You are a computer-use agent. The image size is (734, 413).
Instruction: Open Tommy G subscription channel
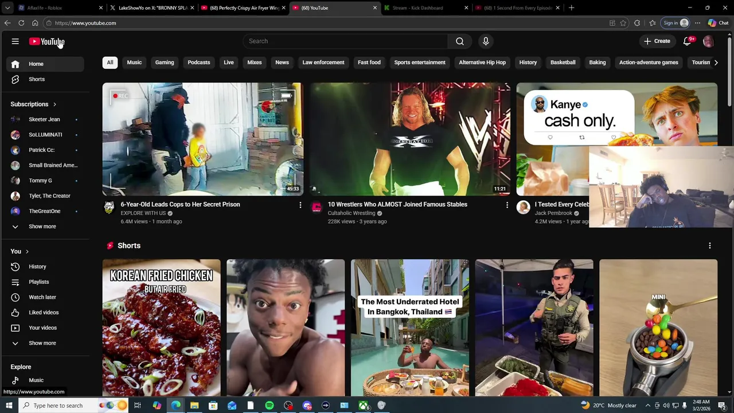(45, 181)
